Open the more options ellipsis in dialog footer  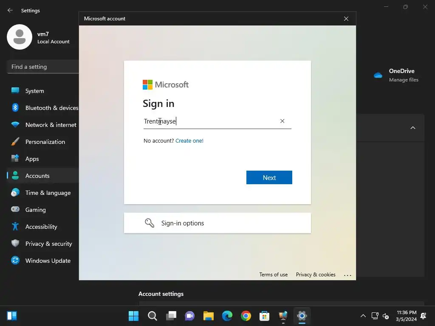pos(347,275)
